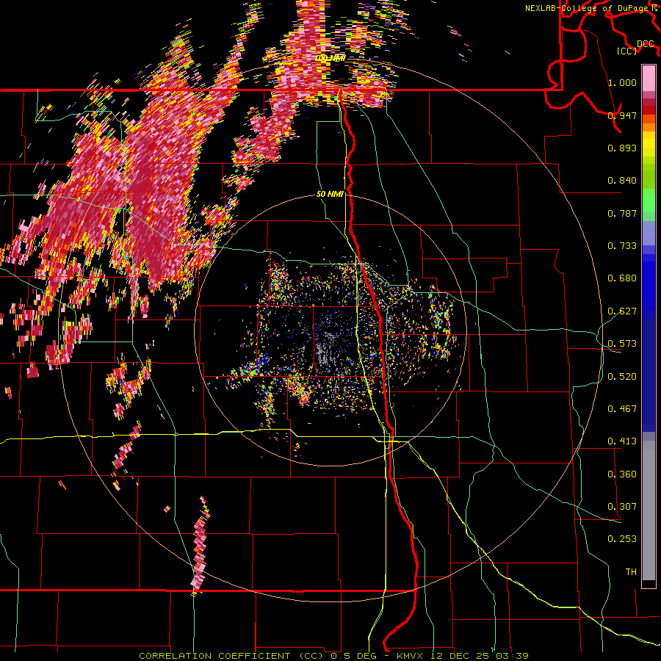Click the [CC] legend heading

[x=627, y=51]
